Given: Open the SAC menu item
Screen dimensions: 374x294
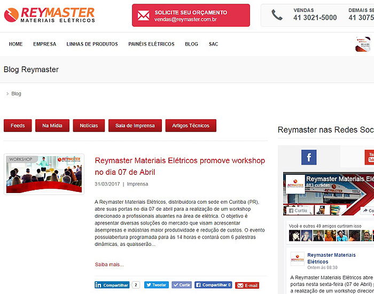Looking at the screenshot, I should coord(214,44).
